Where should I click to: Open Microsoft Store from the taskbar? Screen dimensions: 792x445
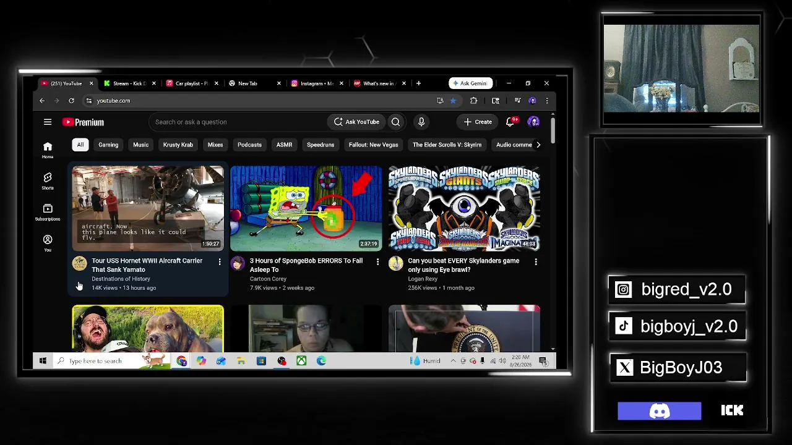coord(261,361)
